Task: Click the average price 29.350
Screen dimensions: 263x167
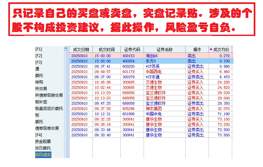Action: (x=224, y=103)
